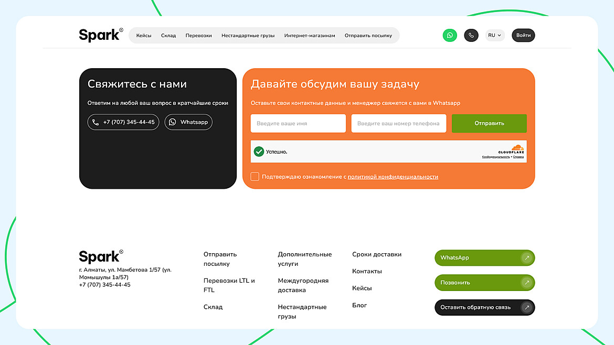
Task: Open политикой конфиденциальности link
Action: pos(393,177)
